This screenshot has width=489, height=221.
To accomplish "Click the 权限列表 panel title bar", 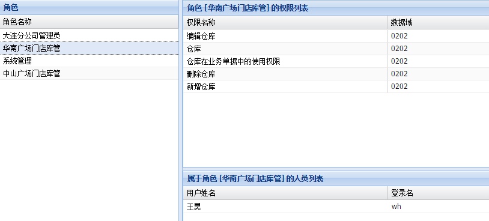I will coord(336,8).
